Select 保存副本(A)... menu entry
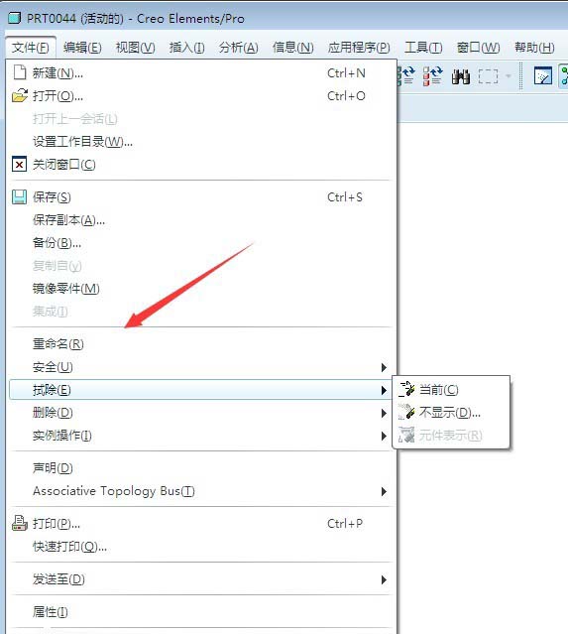Screen dimensions: 568x634 201,220
